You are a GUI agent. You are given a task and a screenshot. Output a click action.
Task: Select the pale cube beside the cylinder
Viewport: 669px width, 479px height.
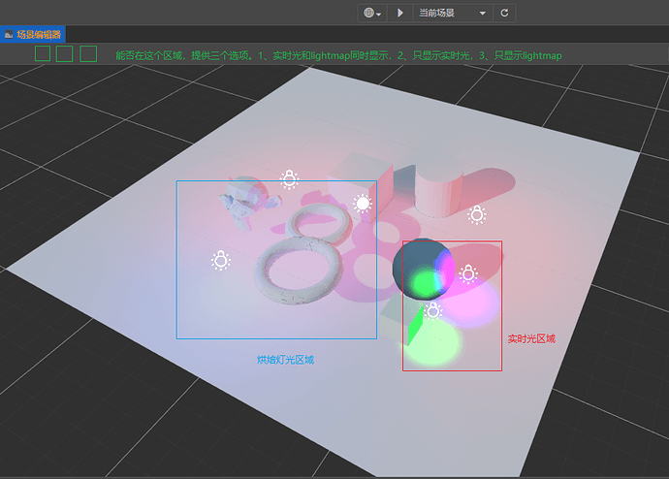[361, 188]
